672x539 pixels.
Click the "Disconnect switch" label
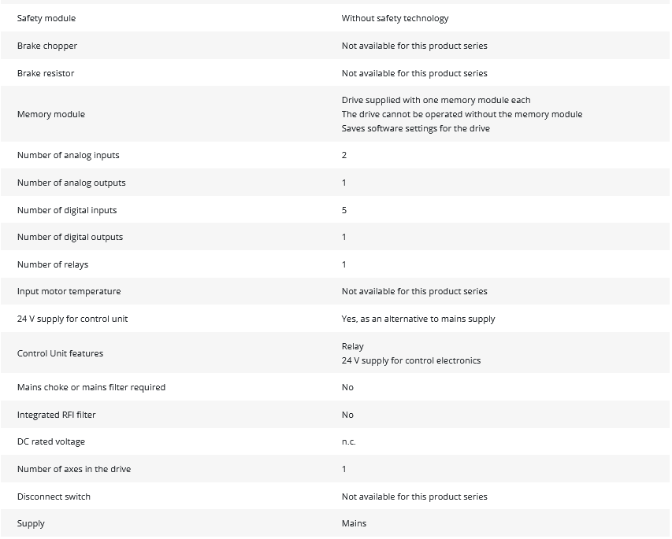click(x=54, y=497)
